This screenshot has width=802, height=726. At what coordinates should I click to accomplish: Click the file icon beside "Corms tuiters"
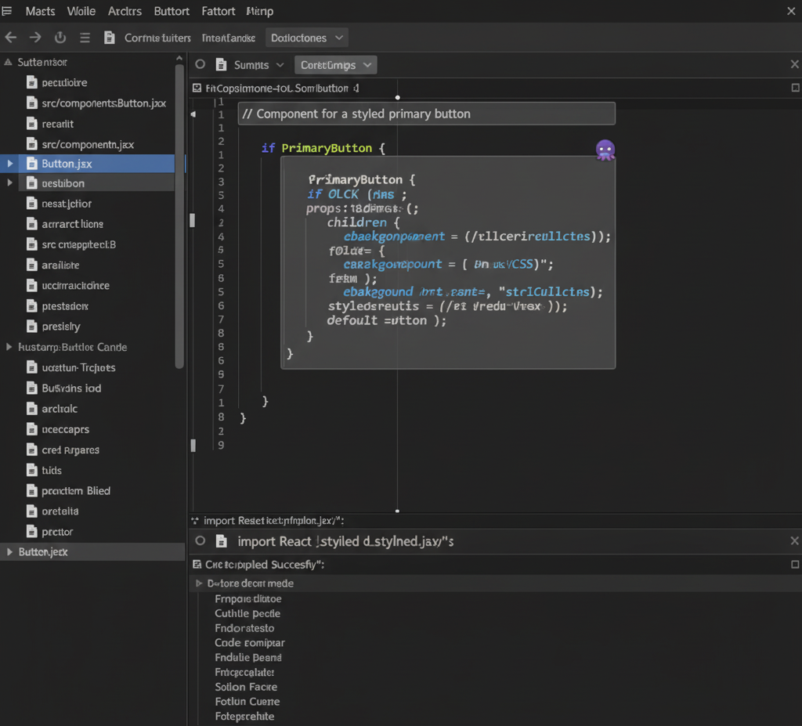click(x=110, y=37)
